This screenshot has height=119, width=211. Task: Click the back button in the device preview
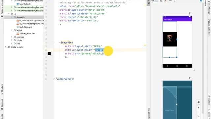tap(167, 66)
